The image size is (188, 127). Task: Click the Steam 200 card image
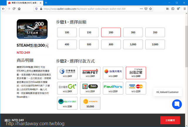32,29
